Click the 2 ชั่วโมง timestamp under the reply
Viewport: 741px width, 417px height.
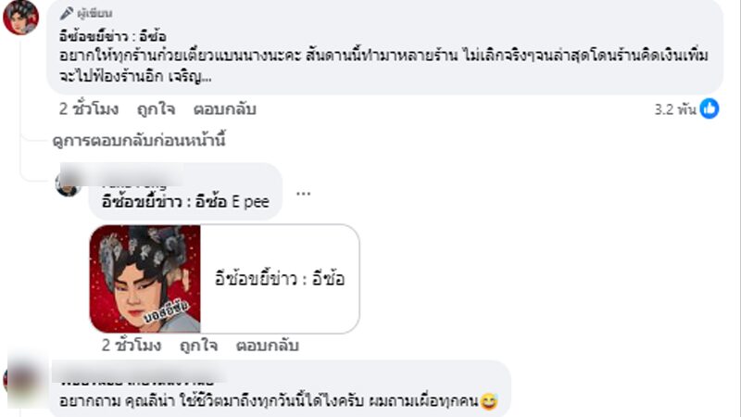[132, 346]
